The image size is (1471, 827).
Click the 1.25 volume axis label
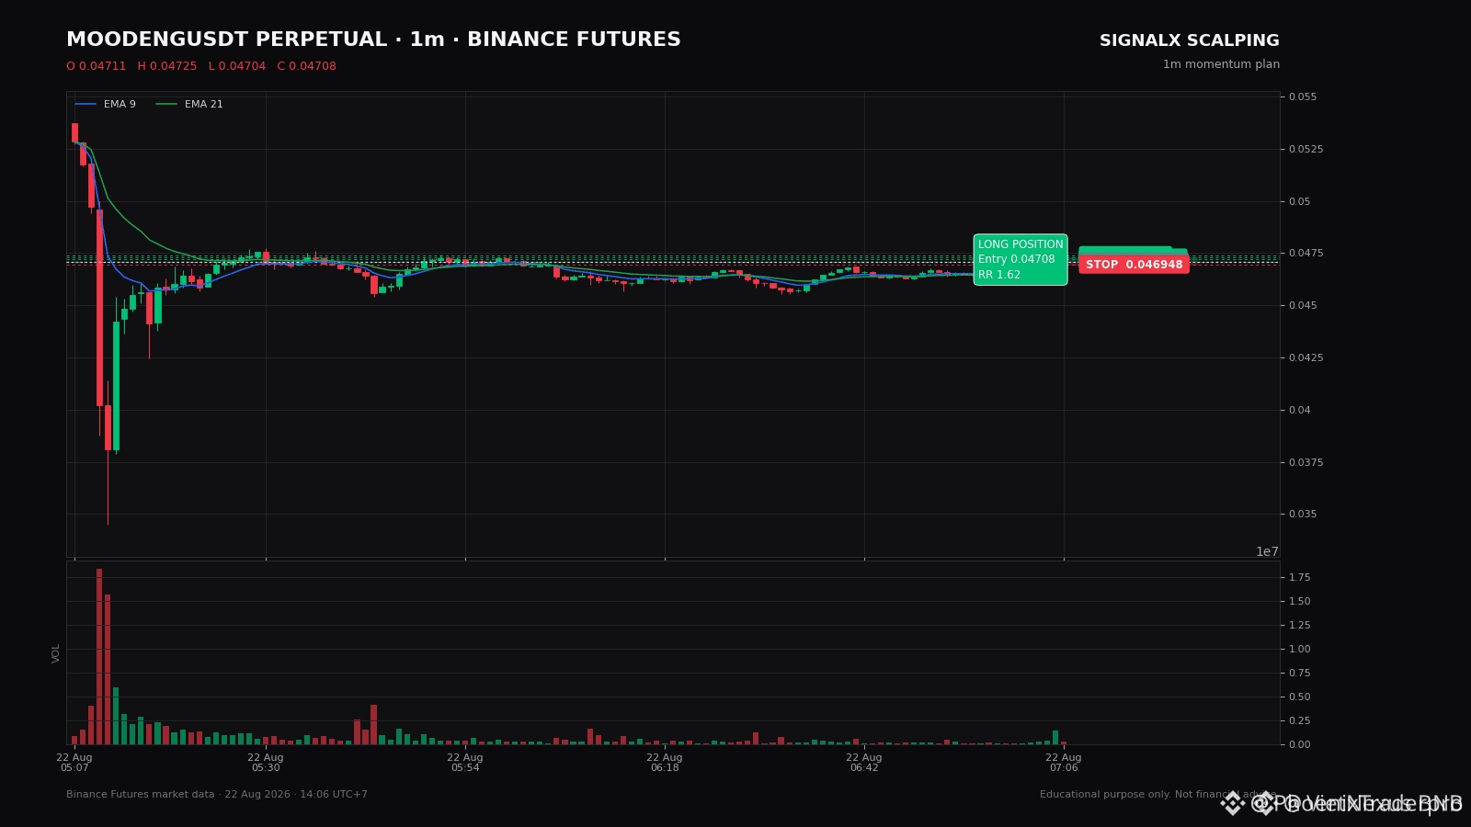[1300, 626]
